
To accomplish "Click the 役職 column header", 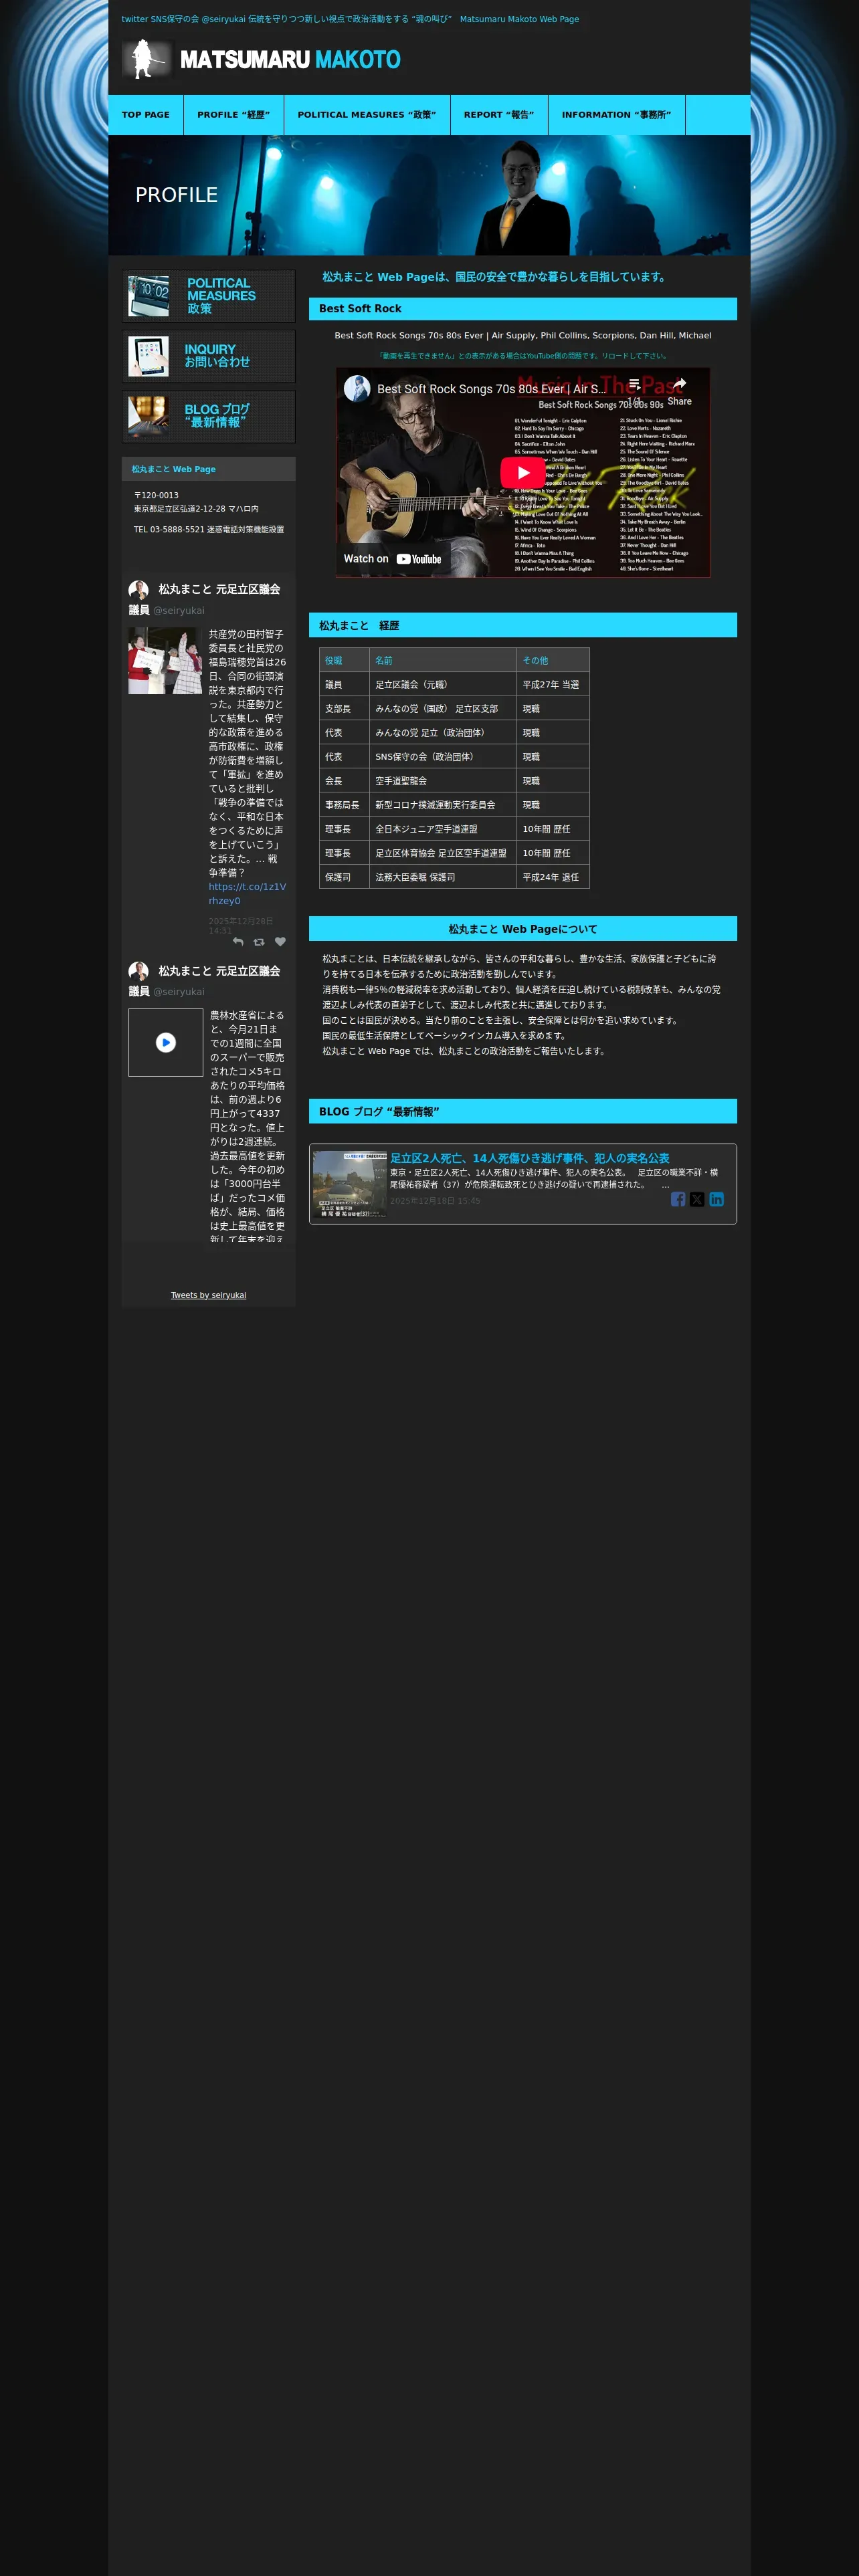I will point(345,660).
